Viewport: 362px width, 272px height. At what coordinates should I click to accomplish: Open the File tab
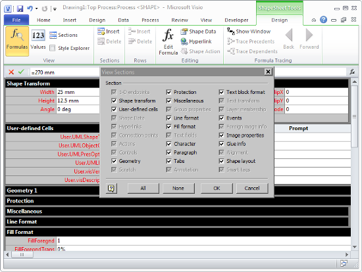coord(16,20)
